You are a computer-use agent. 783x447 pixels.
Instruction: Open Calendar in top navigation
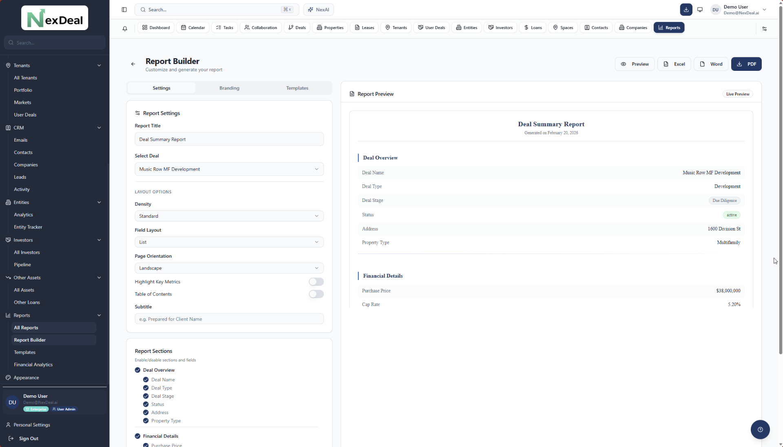pos(193,27)
